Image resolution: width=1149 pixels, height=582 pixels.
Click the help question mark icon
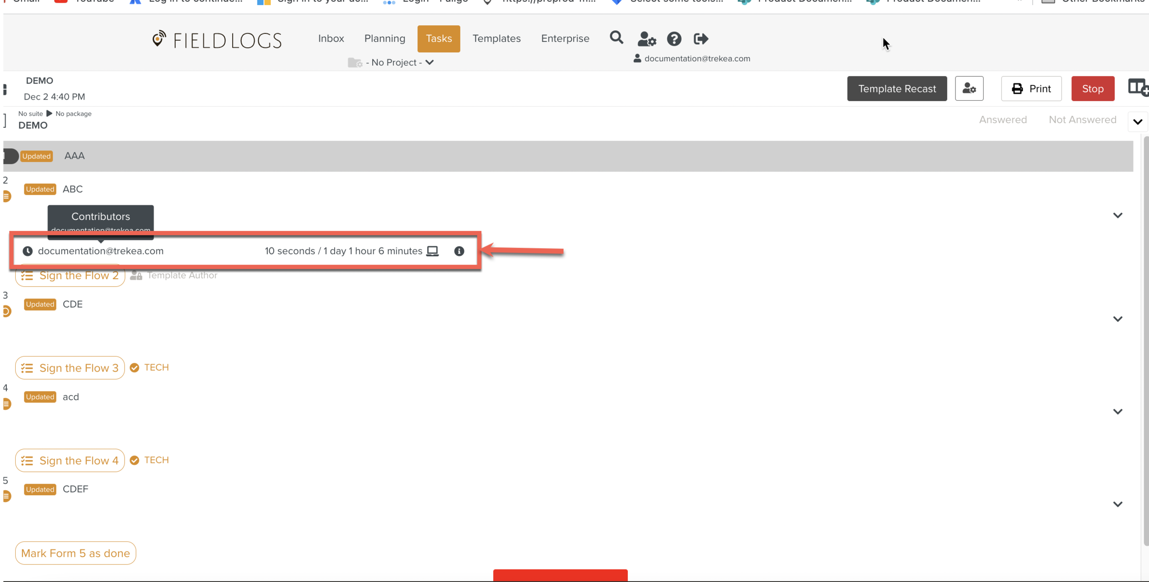(674, 39)
